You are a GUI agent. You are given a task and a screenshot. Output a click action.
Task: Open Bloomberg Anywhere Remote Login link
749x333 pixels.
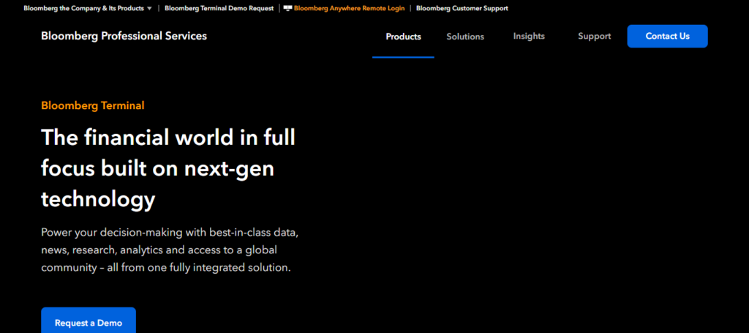(349, 8)
